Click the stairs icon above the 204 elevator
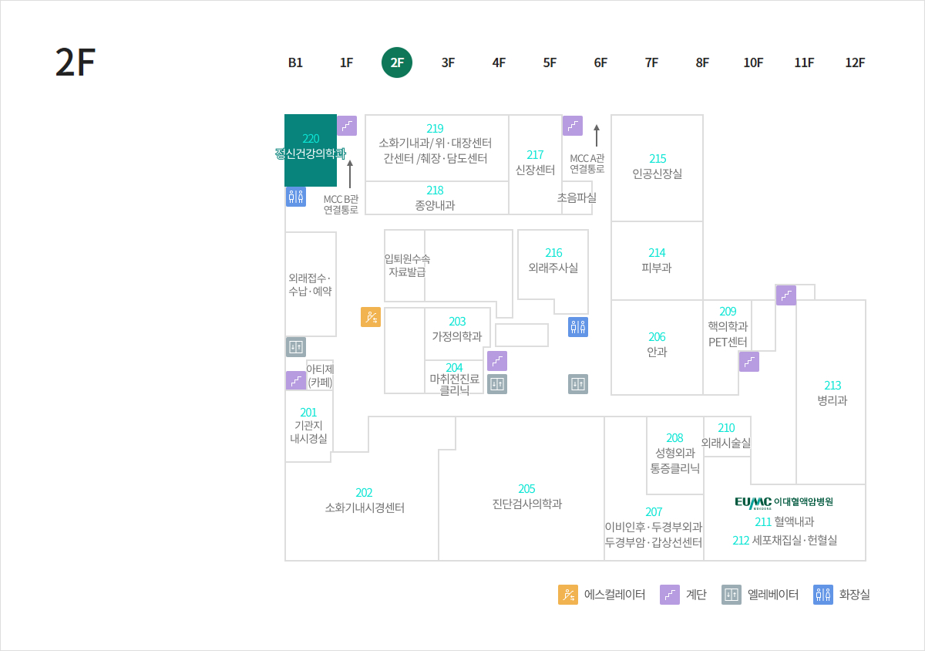925x651 pixels. pyautogui.click(x=497, y=361)
